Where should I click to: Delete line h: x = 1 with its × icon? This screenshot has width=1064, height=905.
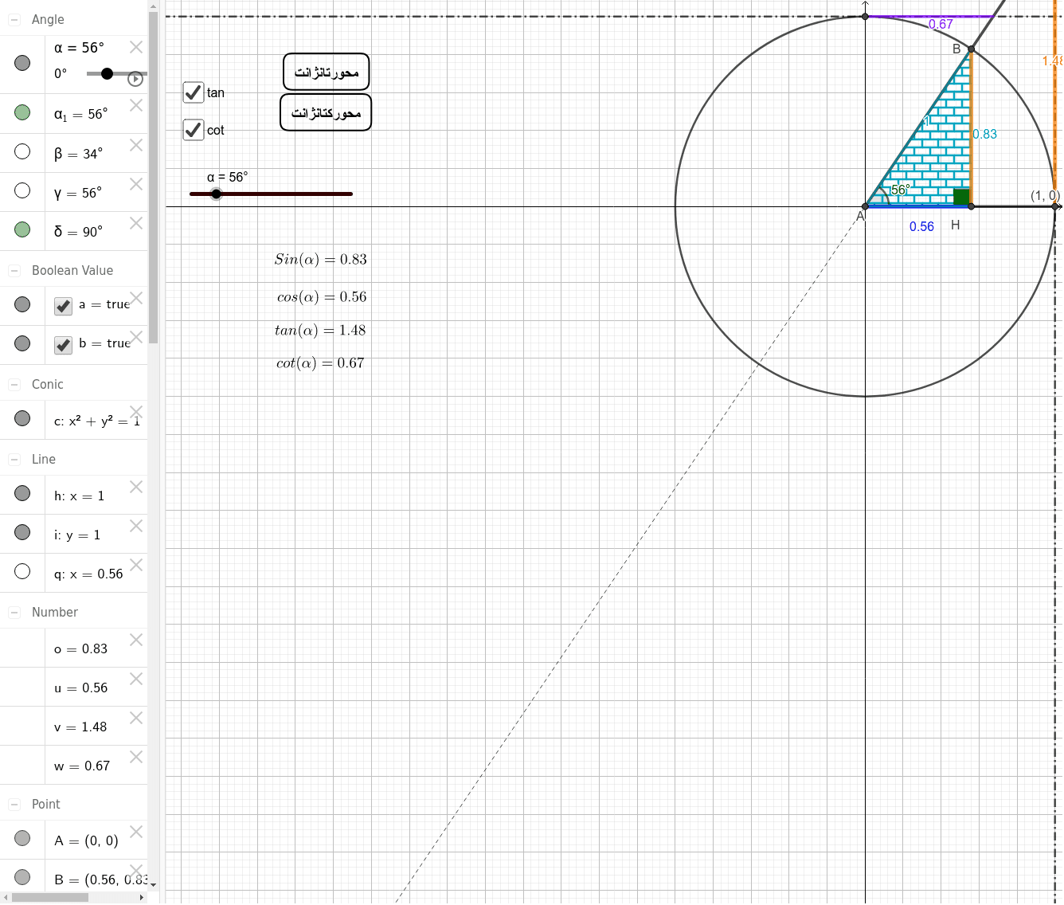pos(135,487)
